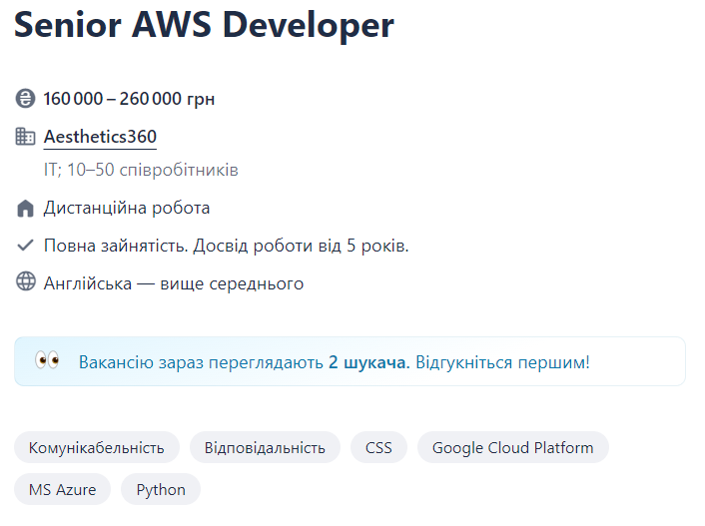Select the Відповідальність skill tag
The image size is (705, 526).
click(265, 447)
